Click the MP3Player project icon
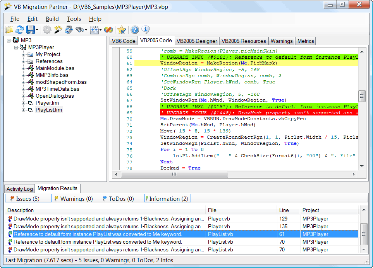 (23, 47)
